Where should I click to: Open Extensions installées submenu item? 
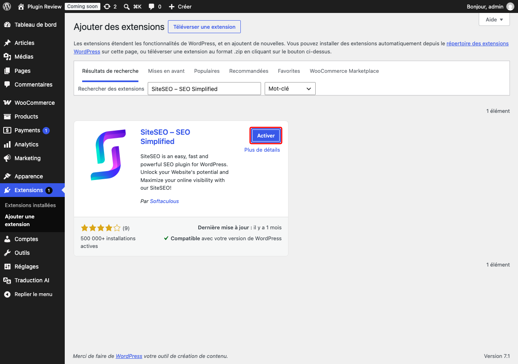(x=30, y=205)
